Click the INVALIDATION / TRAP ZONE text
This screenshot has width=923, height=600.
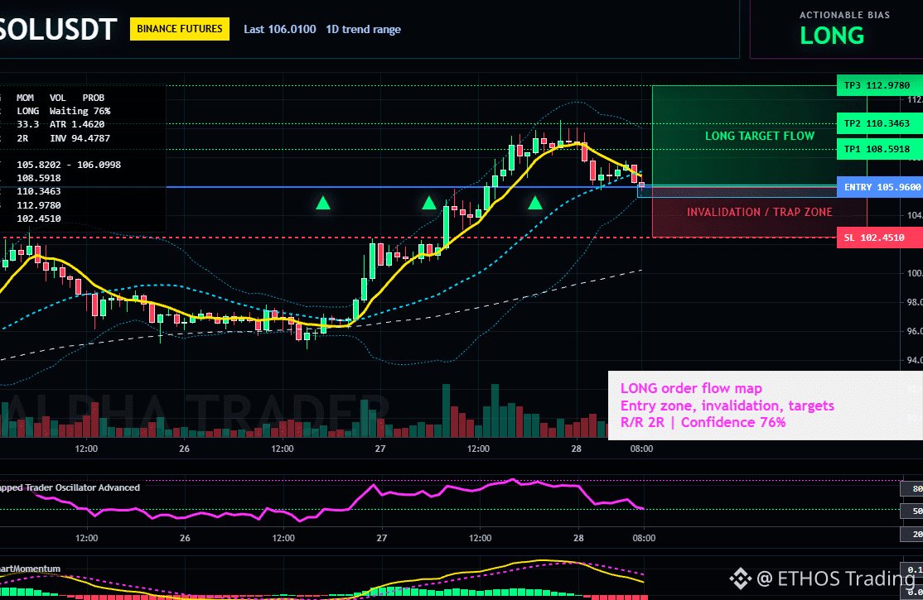pos(759,213)
